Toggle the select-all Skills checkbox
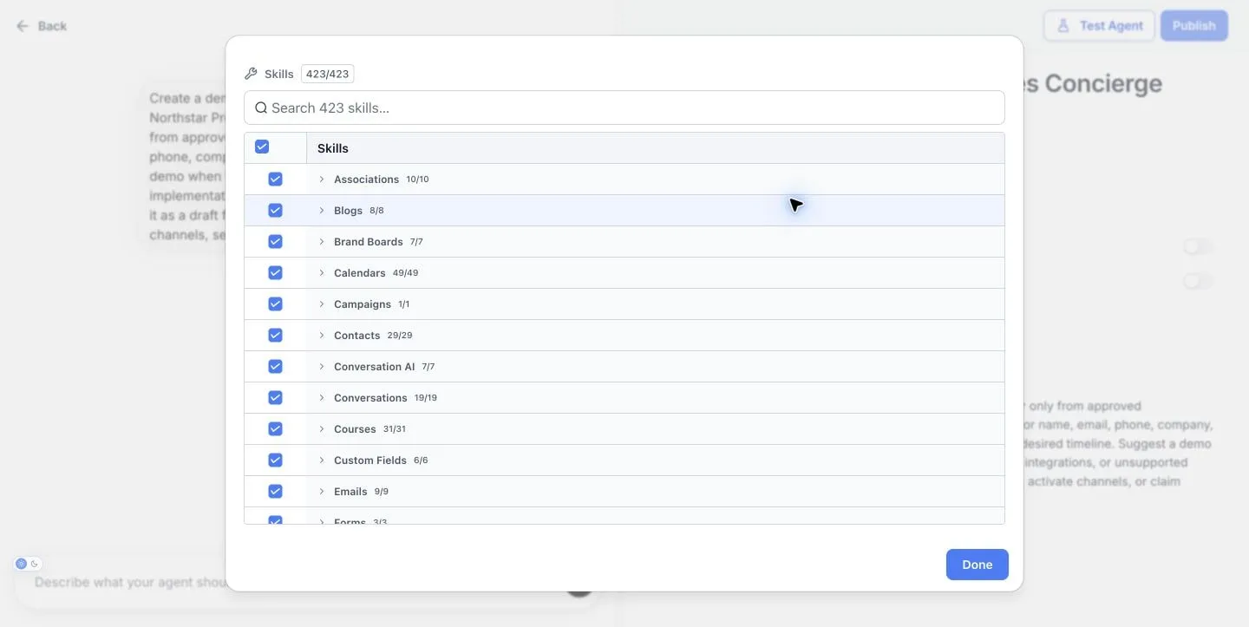Viewport: 1249px width, 627px height. click(262, 147)
